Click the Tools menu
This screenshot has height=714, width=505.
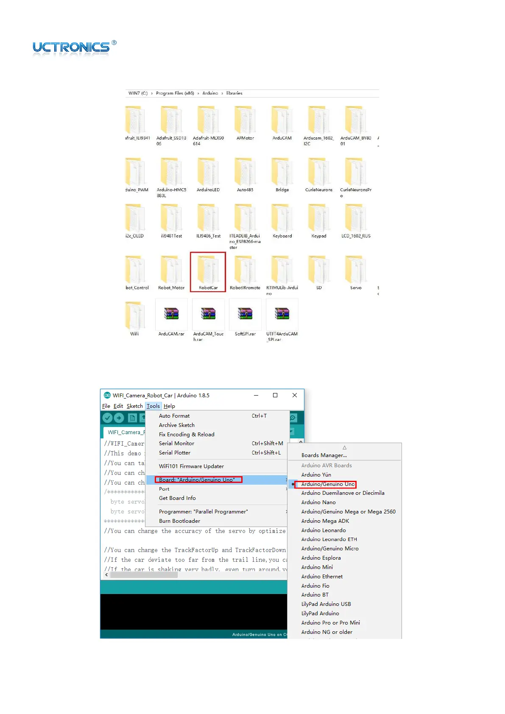pyautogui.click(x=153, y=406)
